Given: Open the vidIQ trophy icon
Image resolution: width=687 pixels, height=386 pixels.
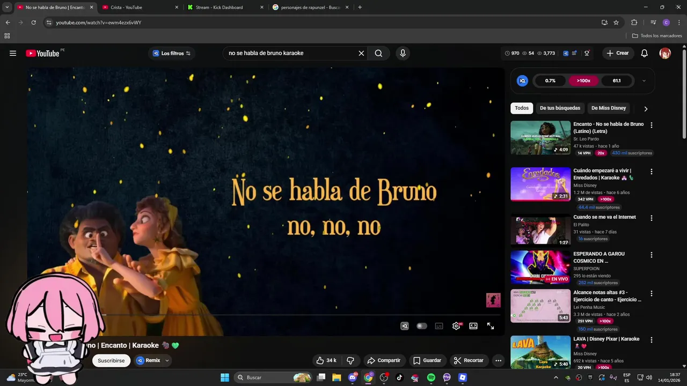Looking at the screenshot, I should pos(587,53).
